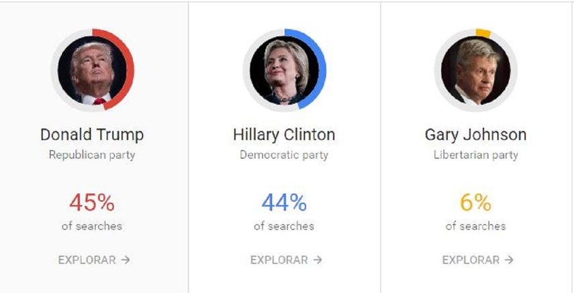The width and height of the screenshot is (574, 293).
Task: Open the photo above the Donald Trump caption
Action: (92, 71)
